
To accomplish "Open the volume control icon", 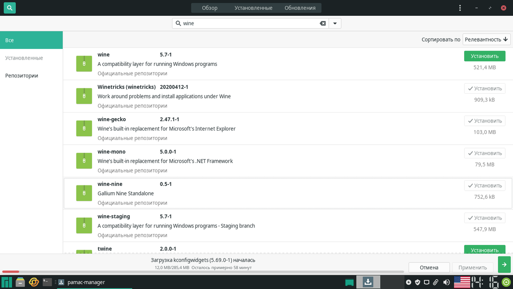I will [446, 282].
